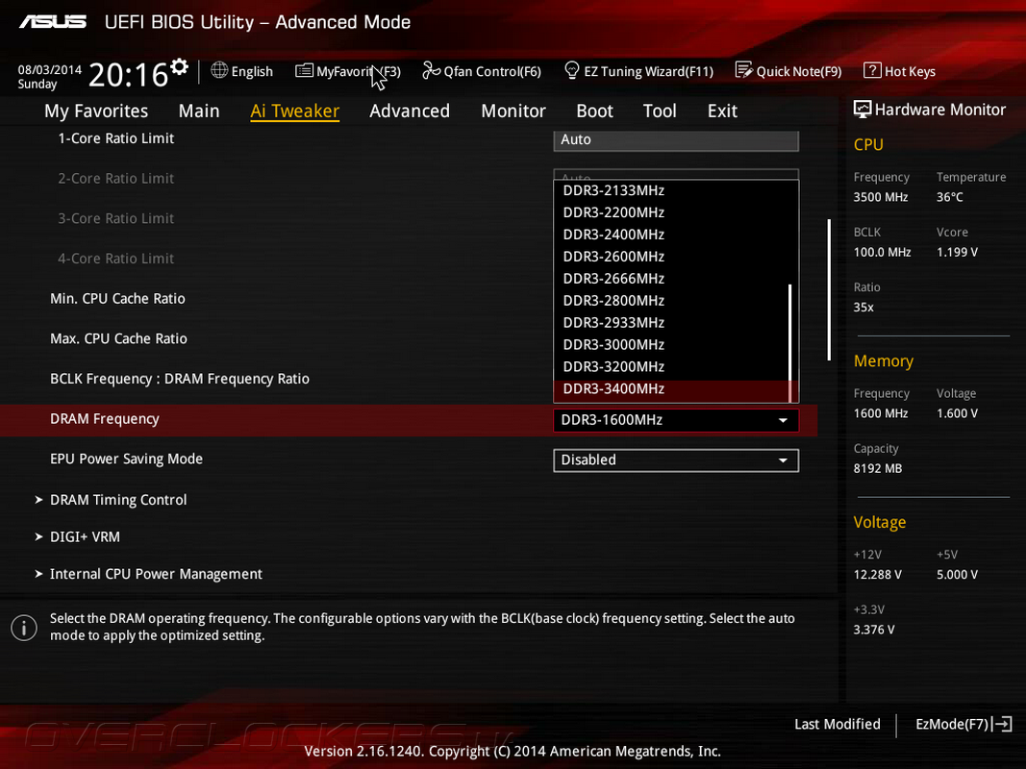
Task: Open the Tool tab
Action: click(660, 112)
